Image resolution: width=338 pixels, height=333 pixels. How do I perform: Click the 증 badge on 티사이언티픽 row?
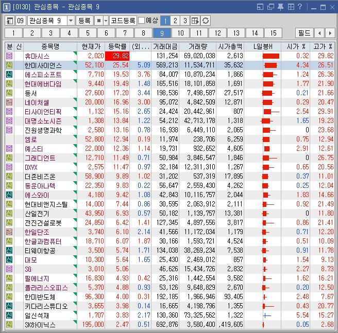(x=9, y=112)
